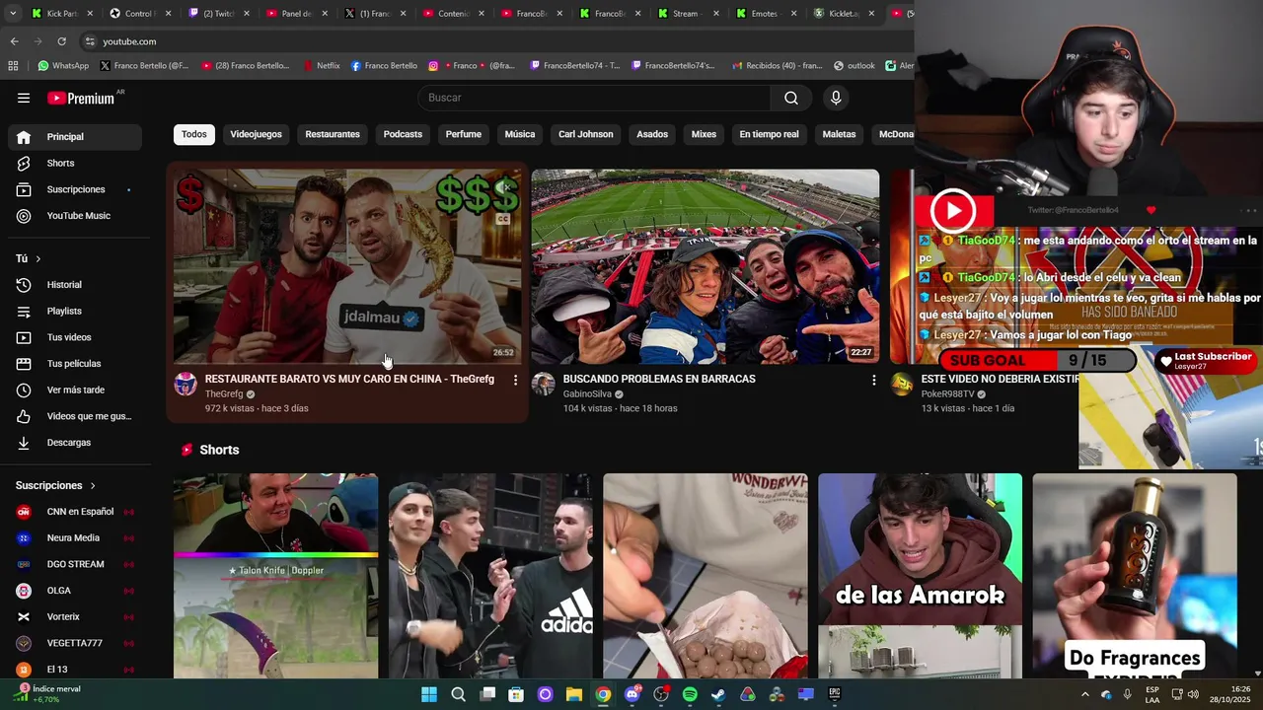Open Historial in the sidebar
1263x710 pixels.
point(75,285)
